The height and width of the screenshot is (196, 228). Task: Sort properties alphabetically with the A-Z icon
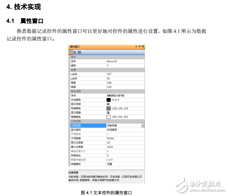75,52
